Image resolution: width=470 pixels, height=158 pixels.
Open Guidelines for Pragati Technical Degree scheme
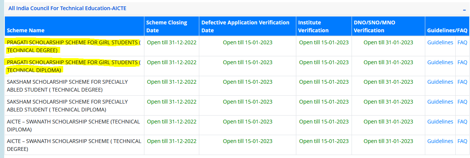(440, 42)
